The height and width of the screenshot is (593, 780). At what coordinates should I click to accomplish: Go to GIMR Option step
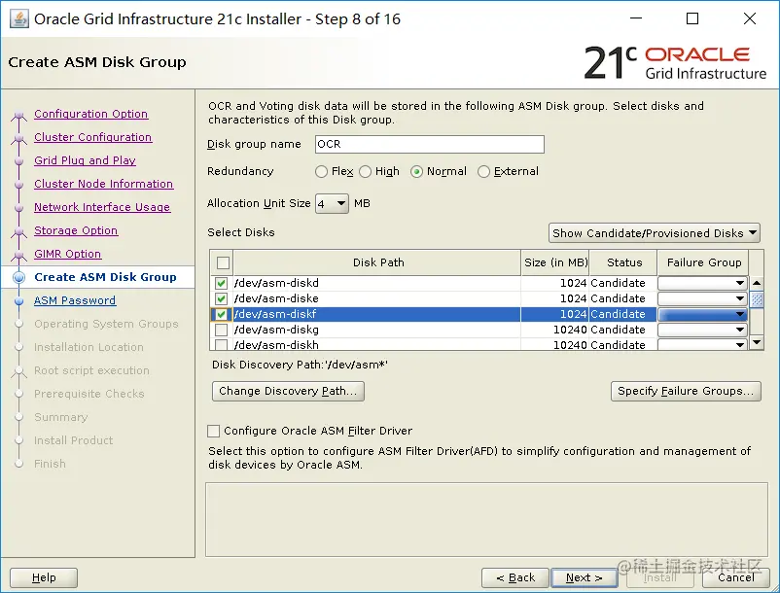click(x=68, y=254)
